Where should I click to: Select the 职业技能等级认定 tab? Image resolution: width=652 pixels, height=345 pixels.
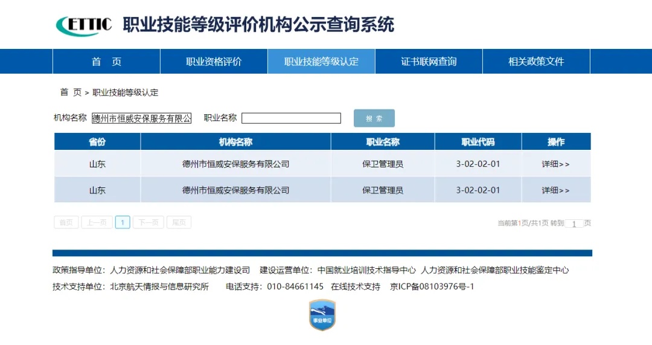[x=321, y=62]
